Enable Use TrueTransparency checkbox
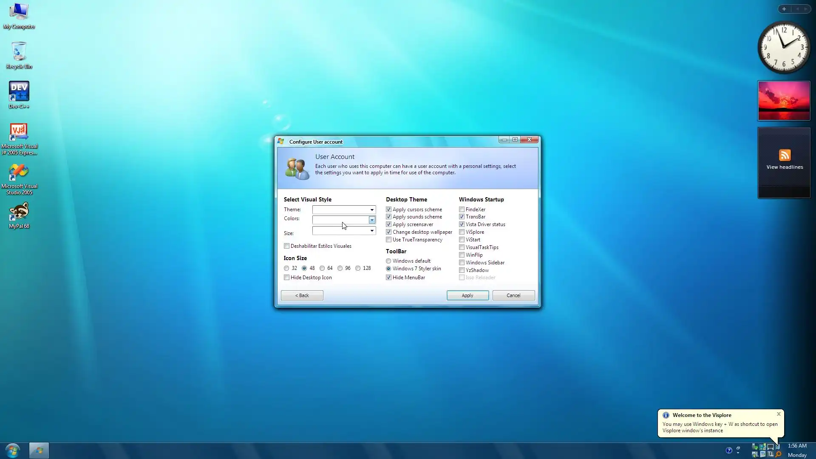The height and width of the screenshot is (459, 816). pos(388,240)
